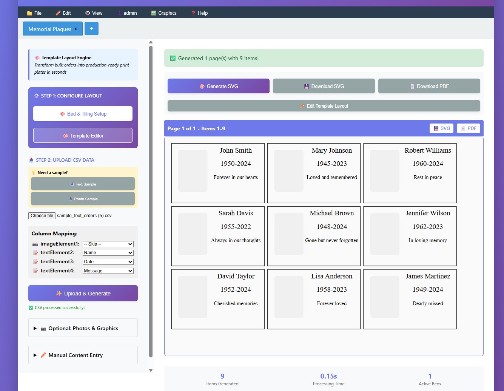The height and width of the screenshot is (391, 504).
Task: Click the Download PDF button
Action: click(x=429, y=86)
